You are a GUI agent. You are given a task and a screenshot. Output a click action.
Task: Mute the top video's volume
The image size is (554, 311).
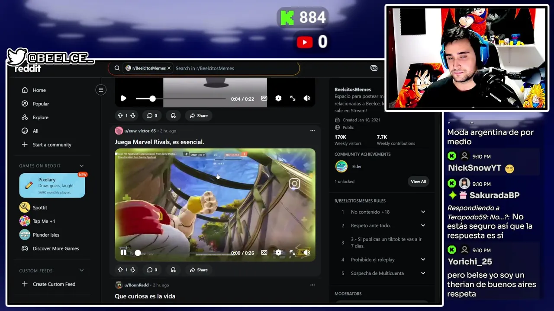point(307,98)
